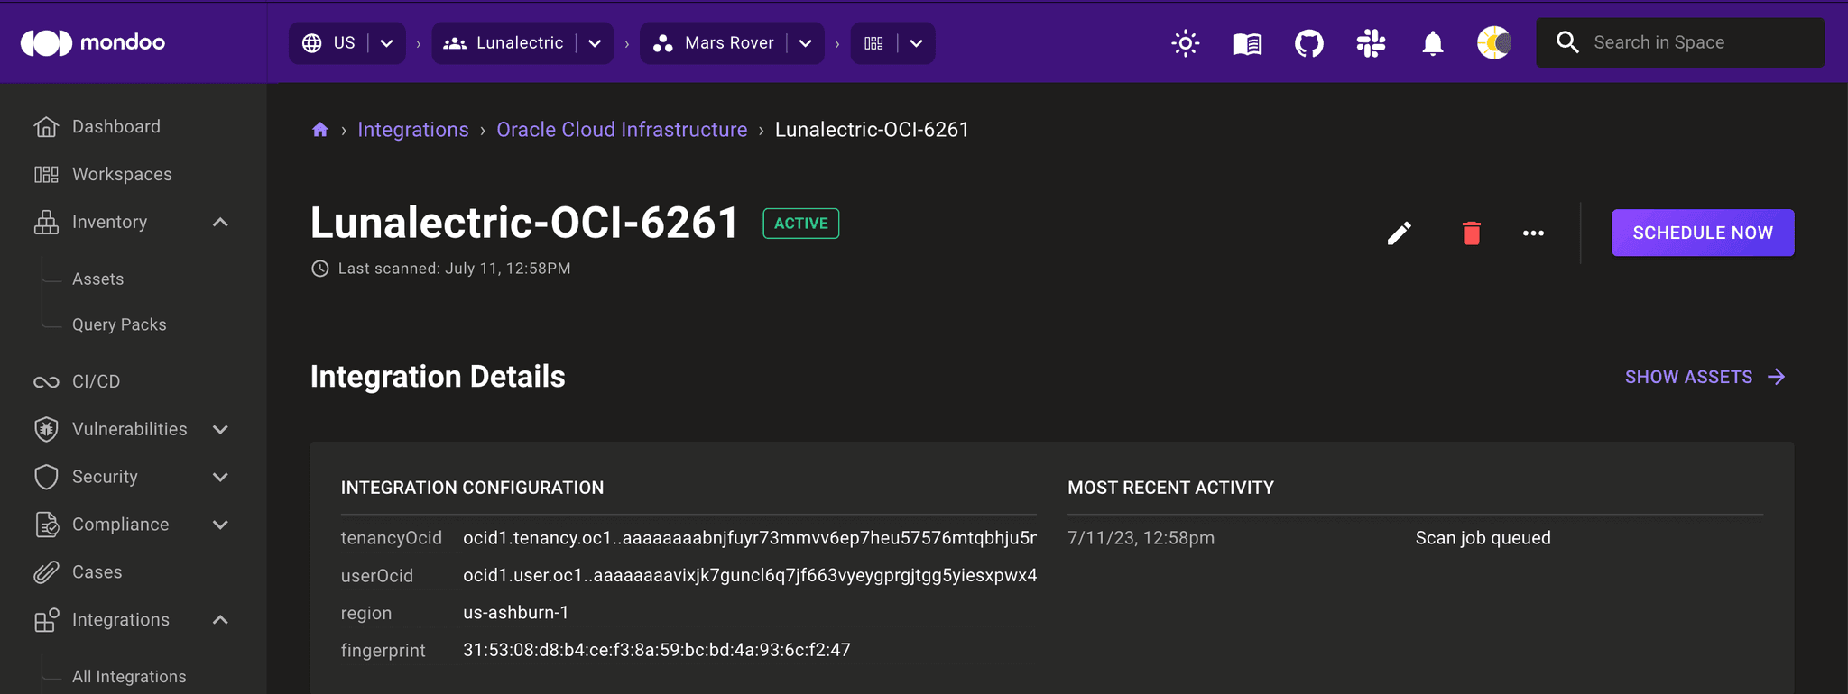This screenshot has width=1848, height=694.
Task: Click the Security shield icon
Action: point(46,477)
